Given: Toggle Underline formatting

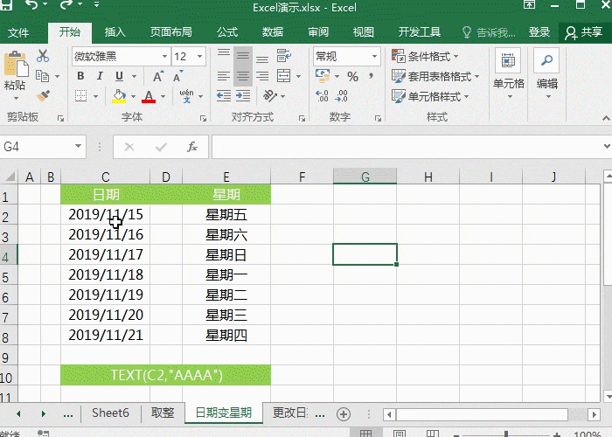Looking at the screenshot, I should click(x=119, y=76).
